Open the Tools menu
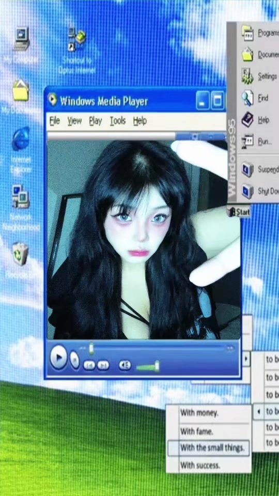Screen dimensions: 279x496 (x=118, y=121)
